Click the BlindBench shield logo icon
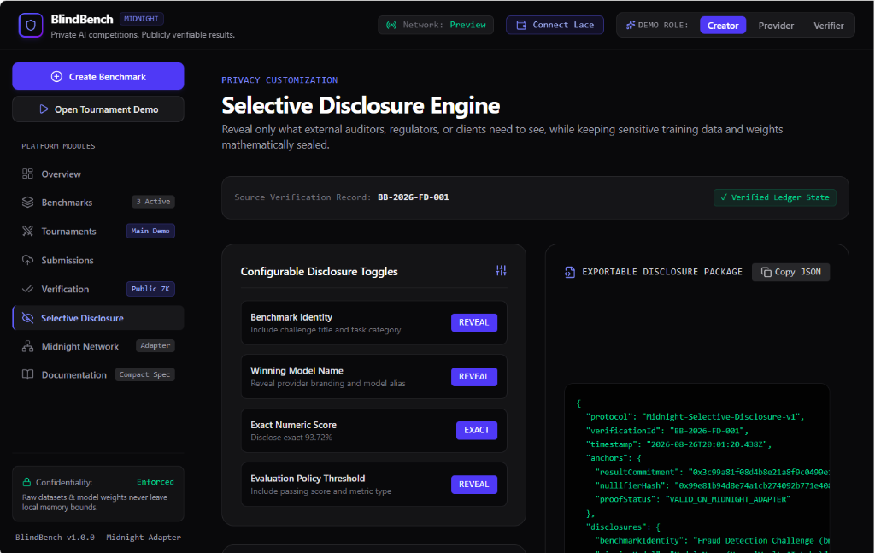 click(31, 25)
